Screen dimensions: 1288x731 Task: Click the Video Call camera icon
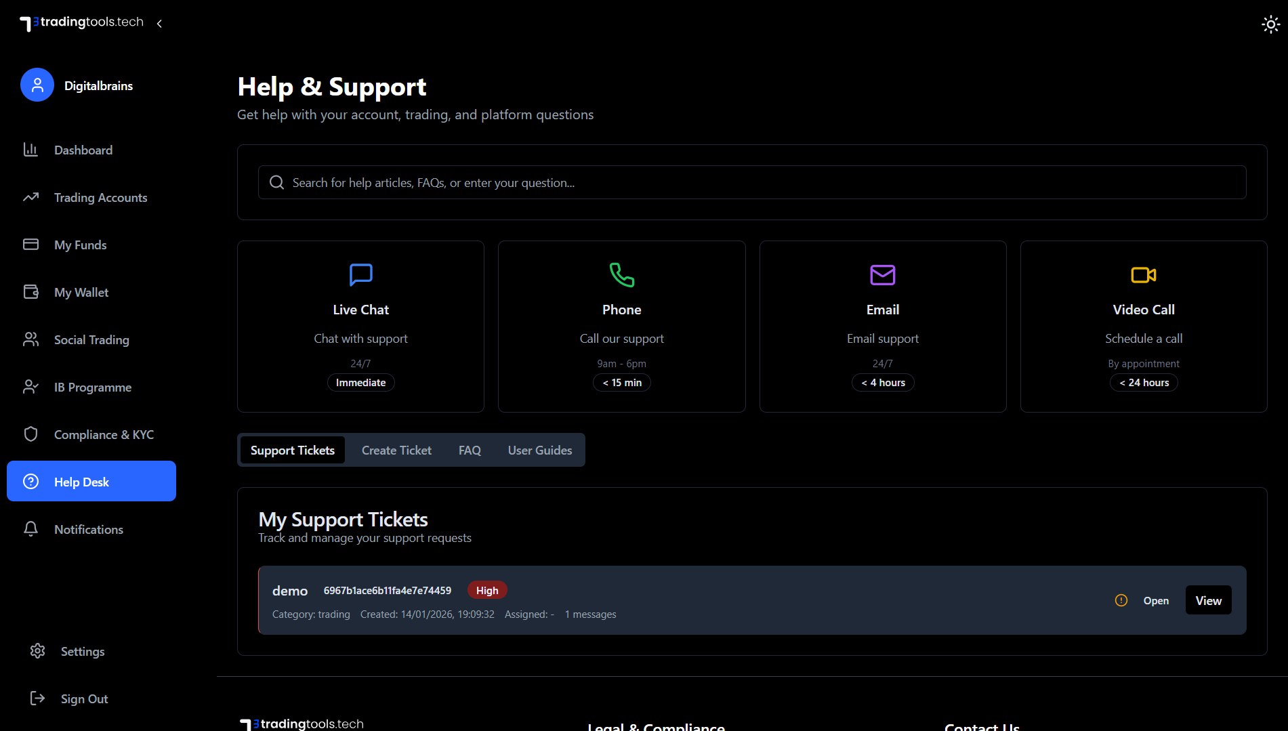tap(1143, 274)
